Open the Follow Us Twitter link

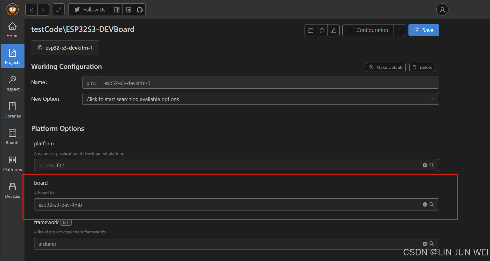pyautogui.click(x=90, y=10)
